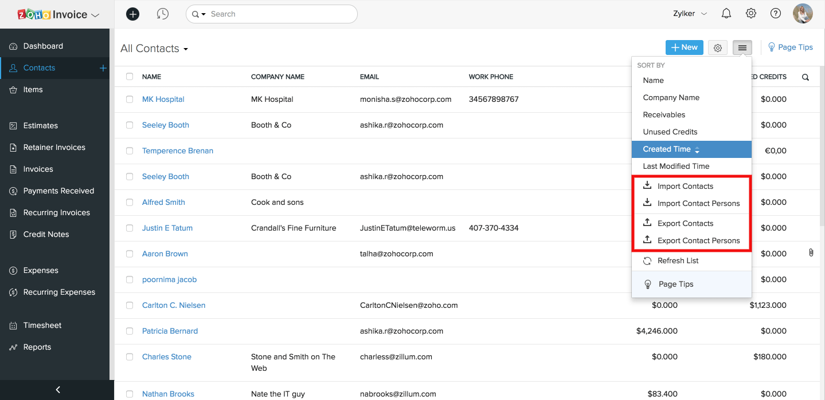Viewport: 825px width, 400px height.
Task: Click the quick create plus icon
Action: click(x=132, y=14)
